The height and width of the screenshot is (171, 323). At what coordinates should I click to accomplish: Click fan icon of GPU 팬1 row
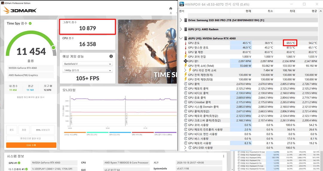tap(185, 61)
